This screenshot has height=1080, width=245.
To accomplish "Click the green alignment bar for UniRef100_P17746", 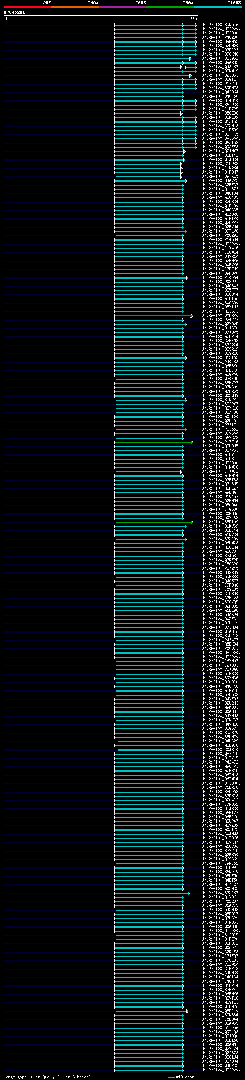I will 153,442.
